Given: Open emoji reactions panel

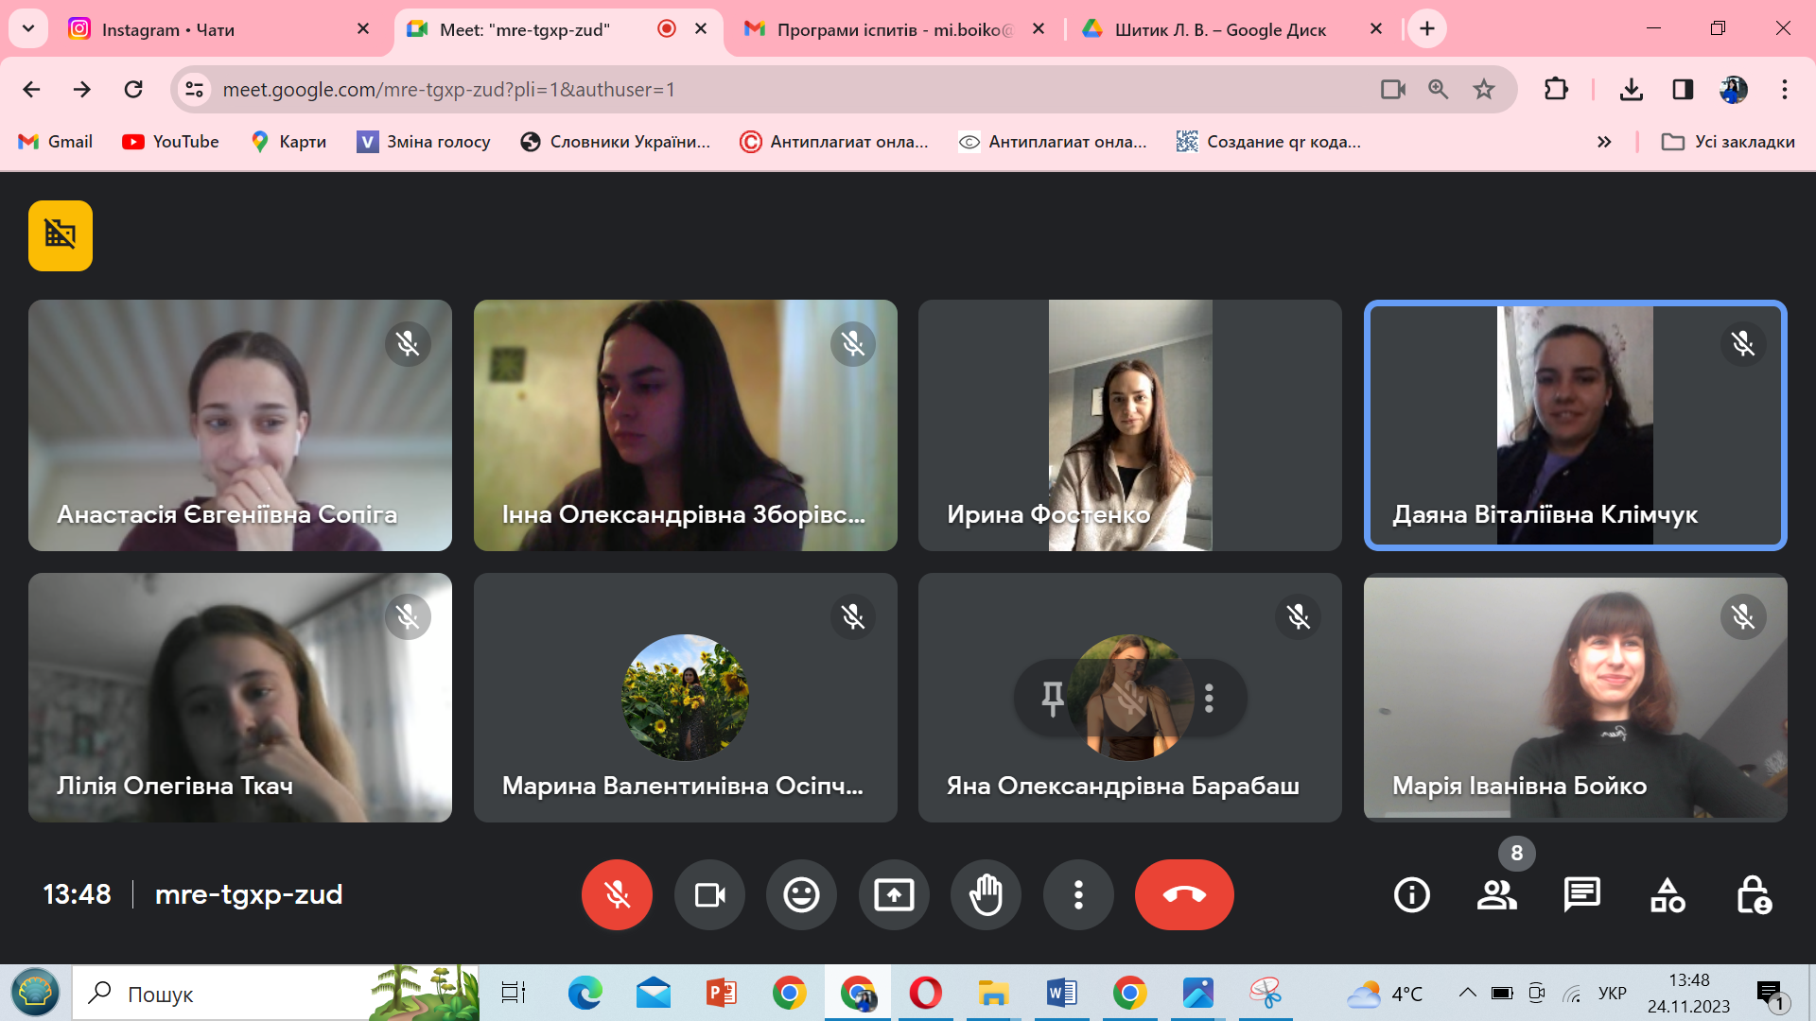Looking at the screenshot, I should (x=801, y=894).
